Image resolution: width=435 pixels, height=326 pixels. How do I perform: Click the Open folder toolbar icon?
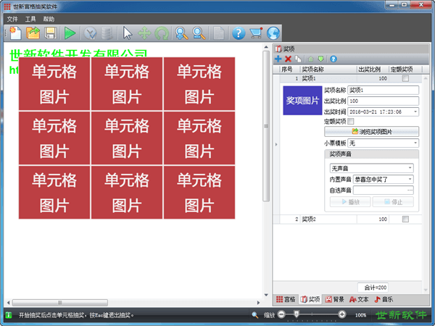(x=33, y=33)
